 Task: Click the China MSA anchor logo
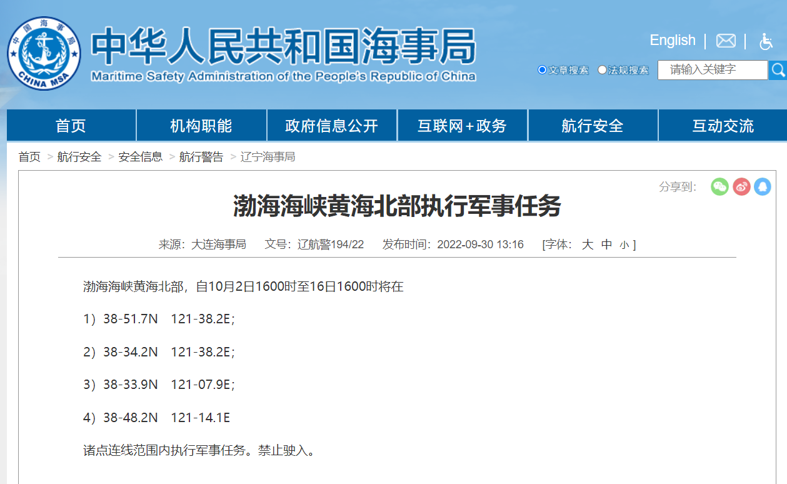[44, 53]
